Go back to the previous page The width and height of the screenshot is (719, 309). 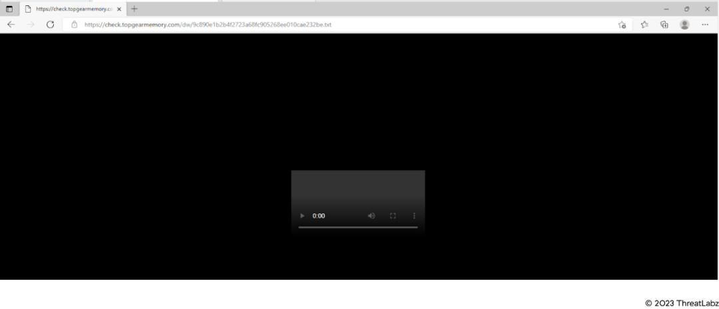pyautogui.click(x=11, y=25)
